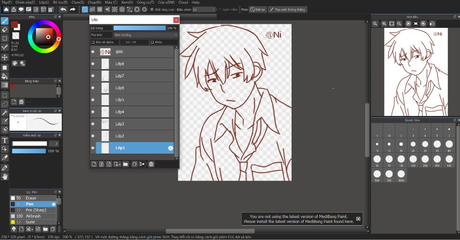This screenshot has width=460, height=240.
Task: Select the Bucket fill tool
Action: click(x=4, y=76)
